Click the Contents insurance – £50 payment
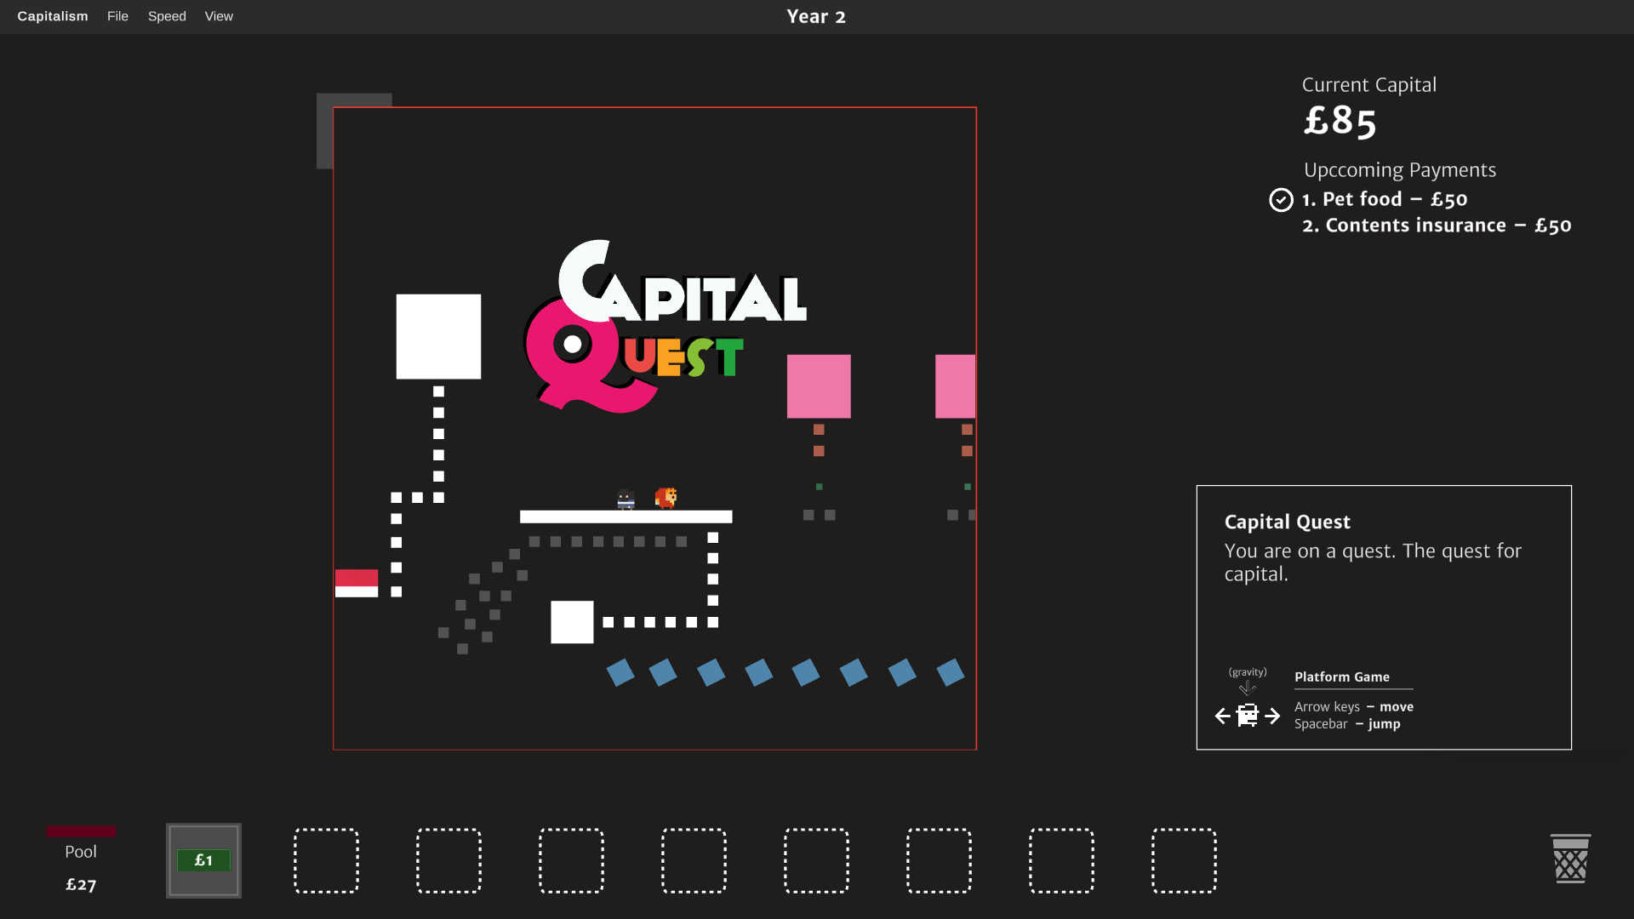 1437,225
